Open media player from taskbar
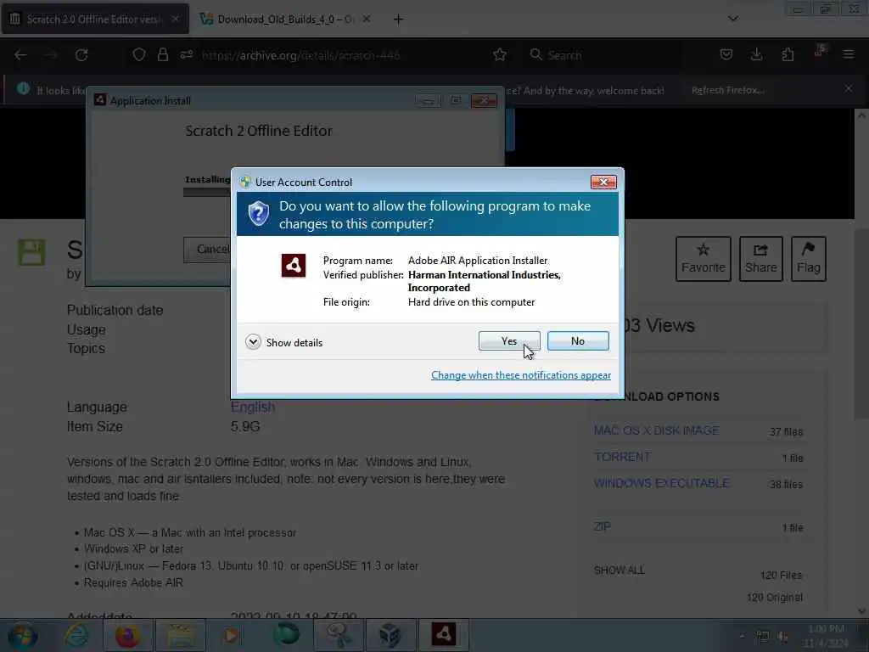The height and width of the screenshot is (652, 869). 232,635
